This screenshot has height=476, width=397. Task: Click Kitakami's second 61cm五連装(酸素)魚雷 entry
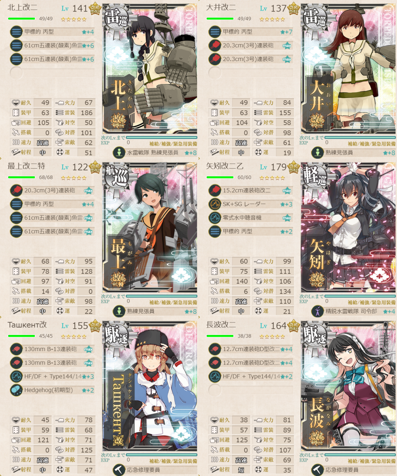point(53,59)
